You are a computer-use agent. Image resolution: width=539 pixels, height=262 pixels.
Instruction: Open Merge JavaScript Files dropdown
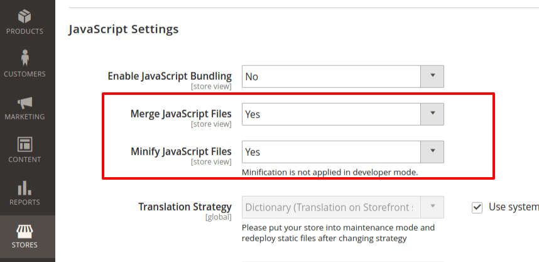point(343,114)
